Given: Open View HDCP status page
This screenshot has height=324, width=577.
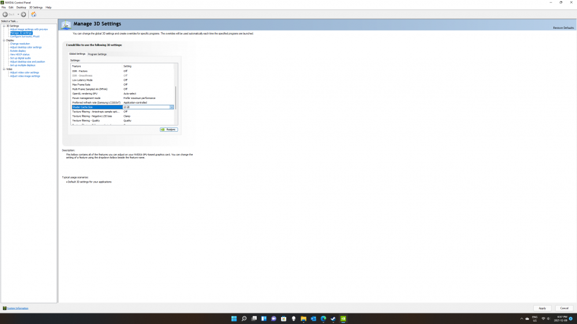Looking at the screenshot, I should [x=20, y=55].
